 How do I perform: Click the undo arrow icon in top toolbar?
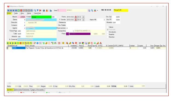pyautogui.click(x=31, y=10)
